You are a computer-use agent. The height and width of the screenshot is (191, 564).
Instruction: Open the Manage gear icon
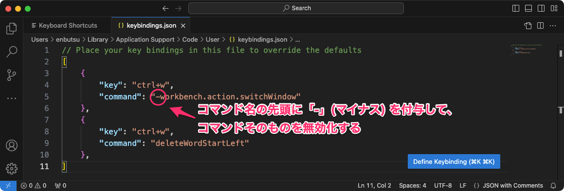(12, 168)
